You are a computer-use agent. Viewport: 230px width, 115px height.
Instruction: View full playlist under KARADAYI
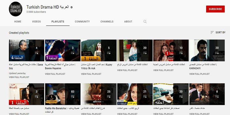tap(200, 74)
